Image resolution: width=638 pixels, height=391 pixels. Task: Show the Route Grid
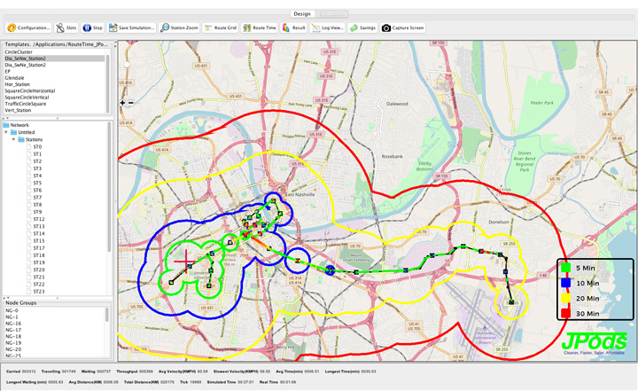point(221,27)
